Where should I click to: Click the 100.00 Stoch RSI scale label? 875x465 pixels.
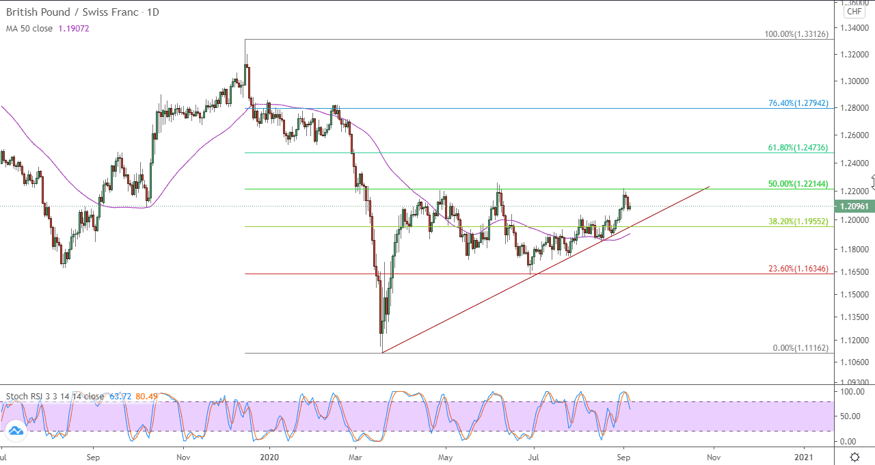click(854, 392)
